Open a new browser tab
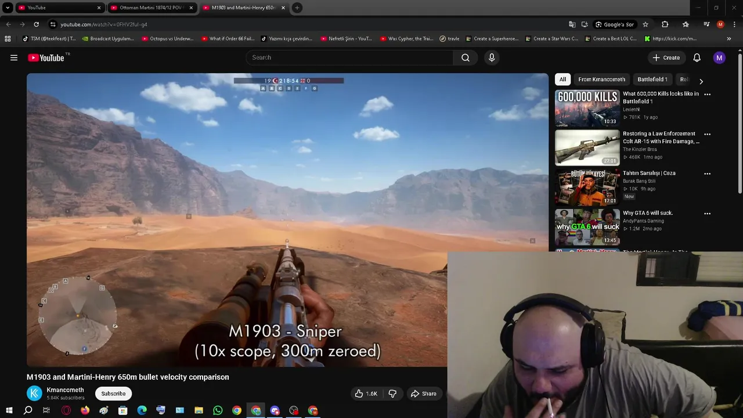This screenshot has height=418, width=743. [x=297, y=8]
